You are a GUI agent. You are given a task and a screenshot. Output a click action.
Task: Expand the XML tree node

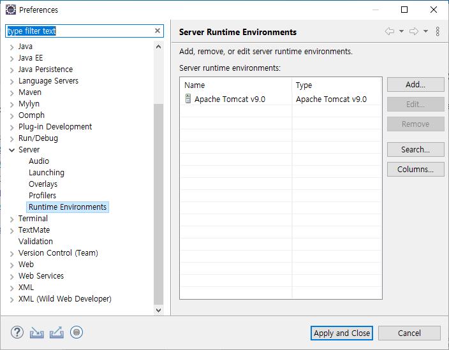pyautogui.click(x=11, y=288)
